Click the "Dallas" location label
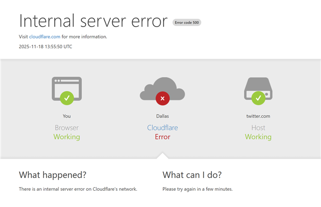321x207 pixels. (162, 116)
